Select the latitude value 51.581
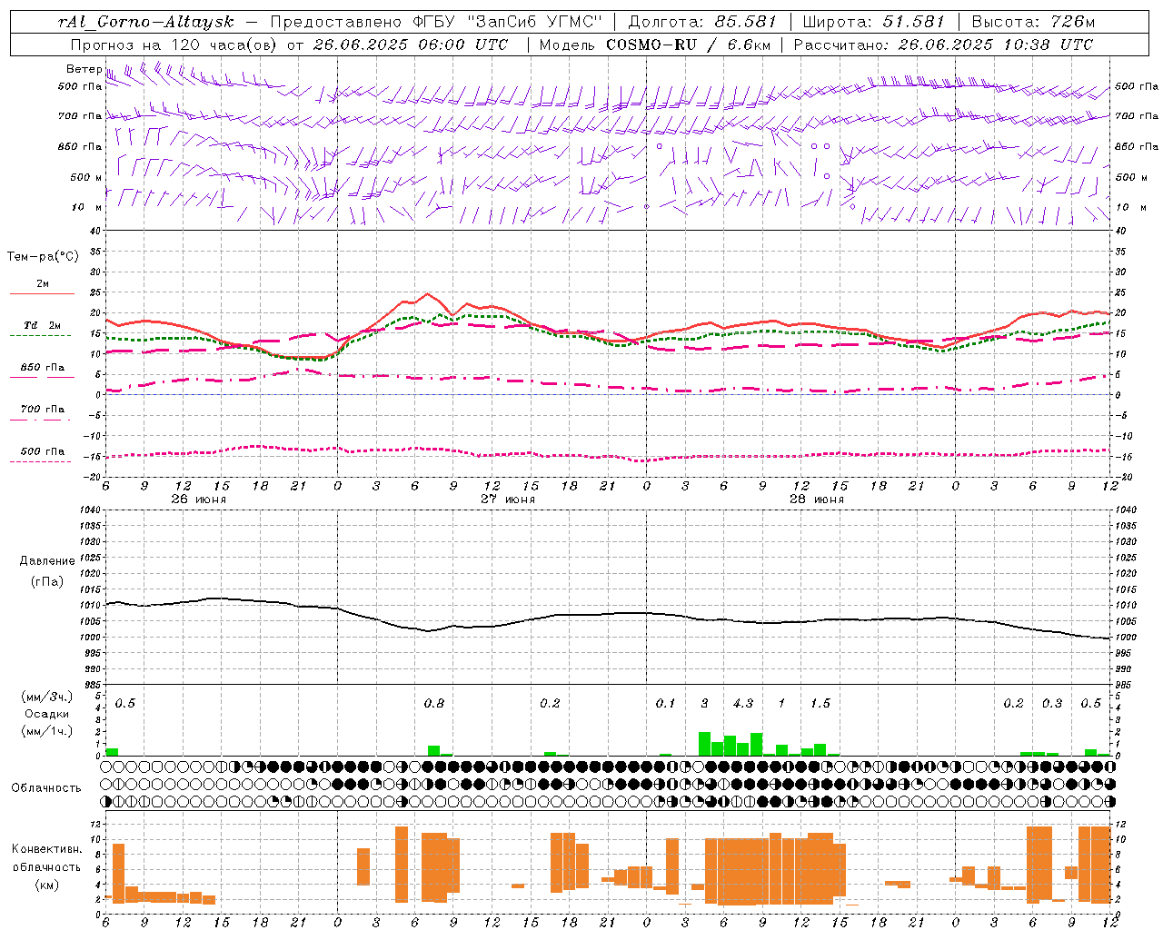The image size is (1163, 930). click(x=913, y=22)
